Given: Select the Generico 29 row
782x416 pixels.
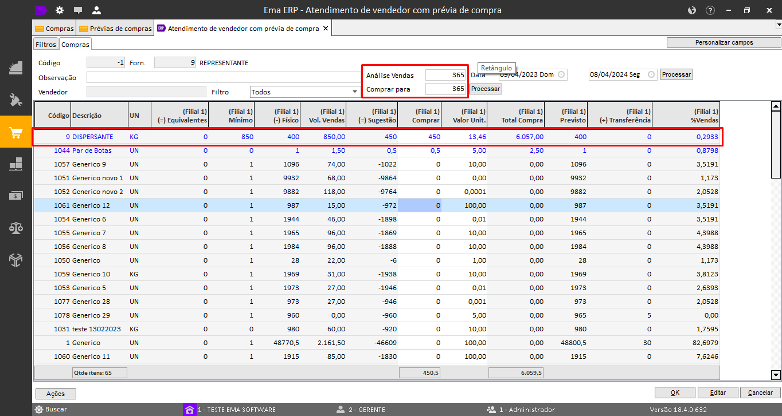Looking at the screenshot, I should [377, 315].
